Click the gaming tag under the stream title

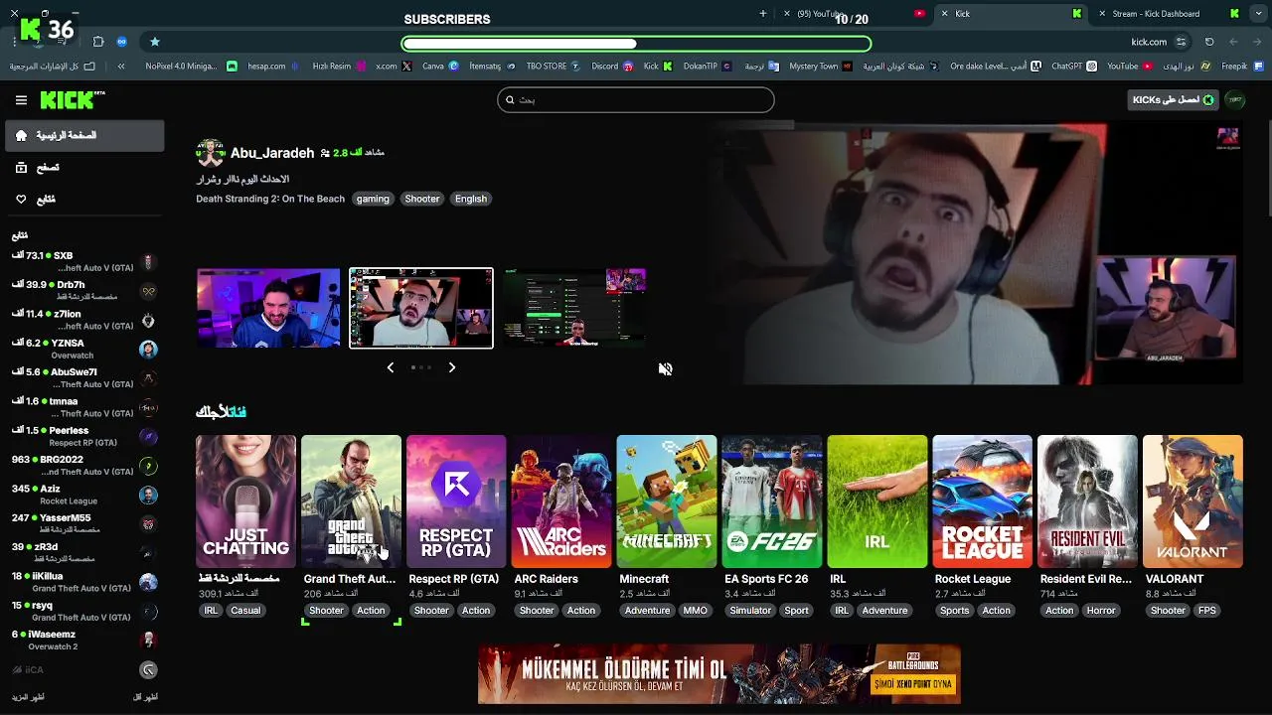373,199
